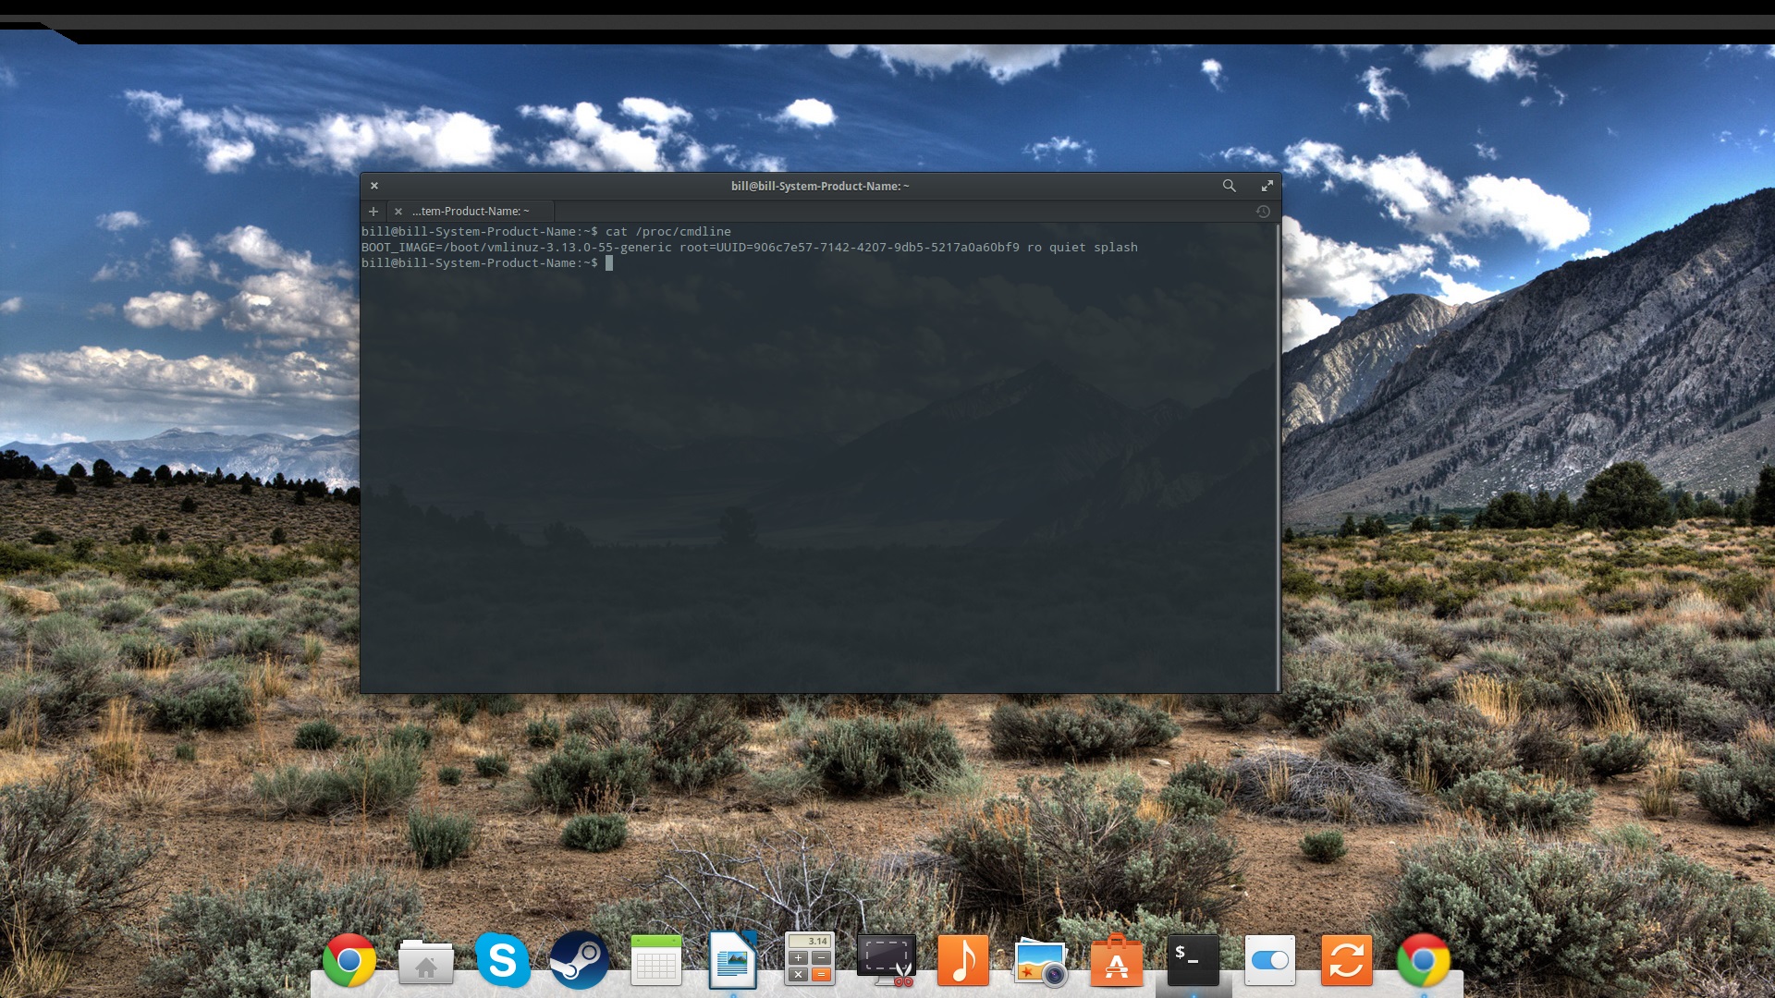Launch Skype from the dock
This screenshot has width=1775, height=998.
point(502,961)
